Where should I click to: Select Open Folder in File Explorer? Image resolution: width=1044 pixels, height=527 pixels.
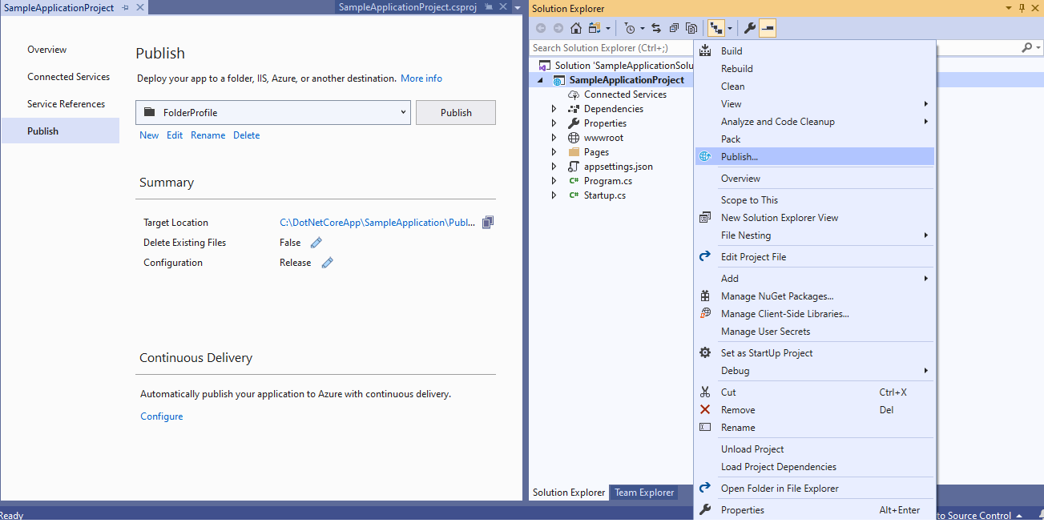pyautogui.click(x=815, y=489)
